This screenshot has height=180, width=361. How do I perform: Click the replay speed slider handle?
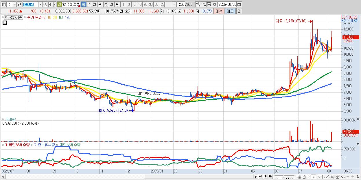[284, 176]
